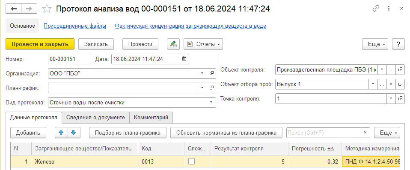Clear the Объект отбора проб field
Image resolution: width=410 pixels, height=170 pixels.
point(391,84)
